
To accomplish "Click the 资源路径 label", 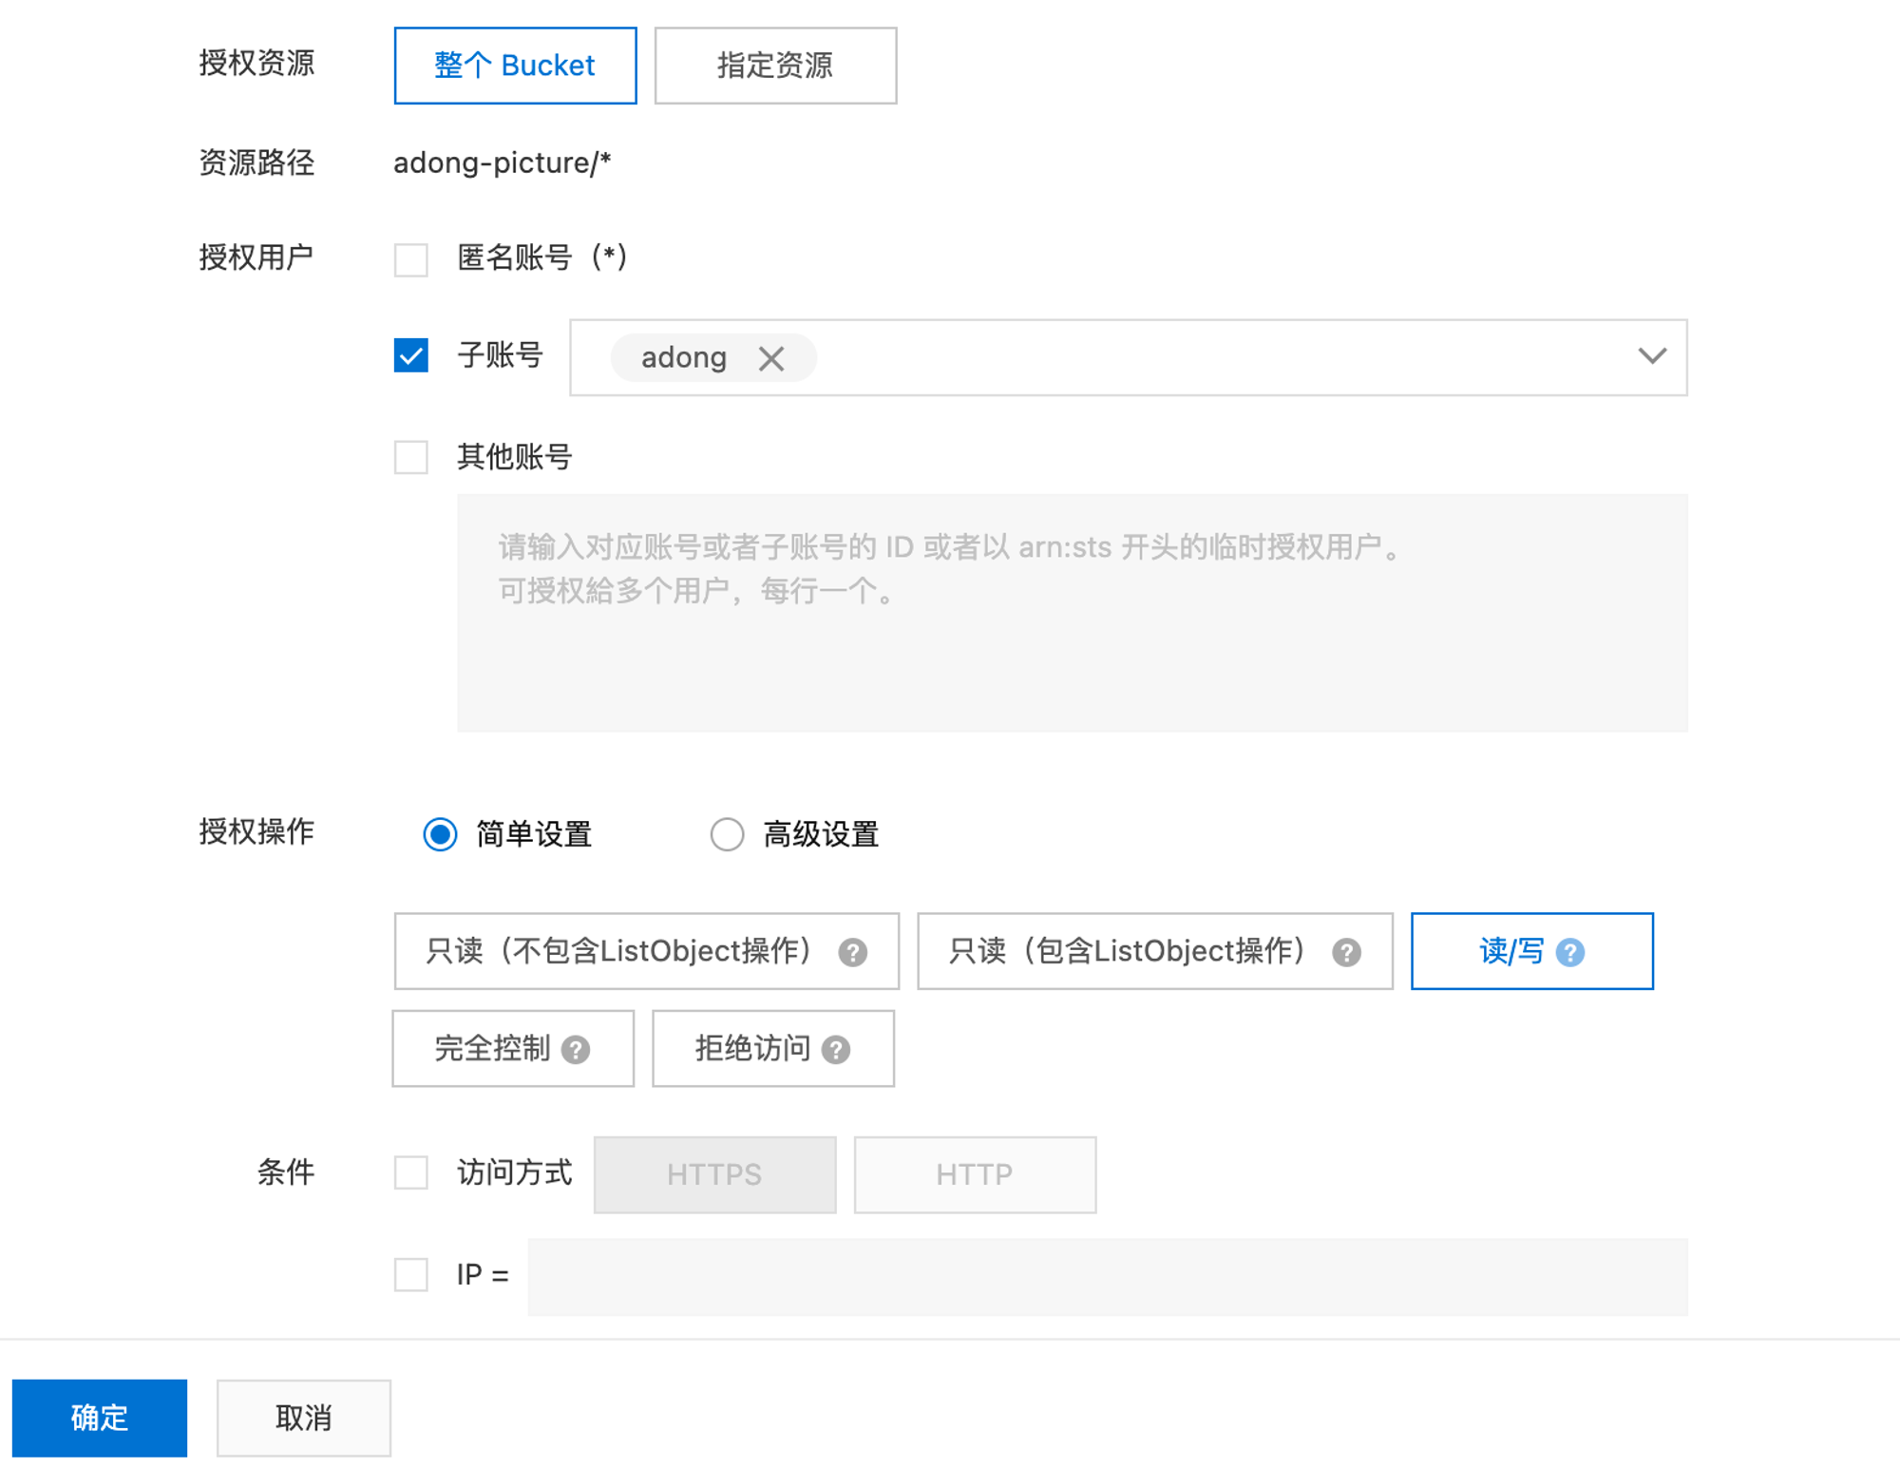I will click(x=256, y=162).
